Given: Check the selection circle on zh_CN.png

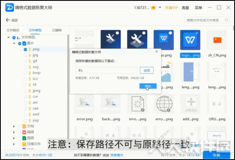Looking at the screenshot, I should tap(223, 33).
